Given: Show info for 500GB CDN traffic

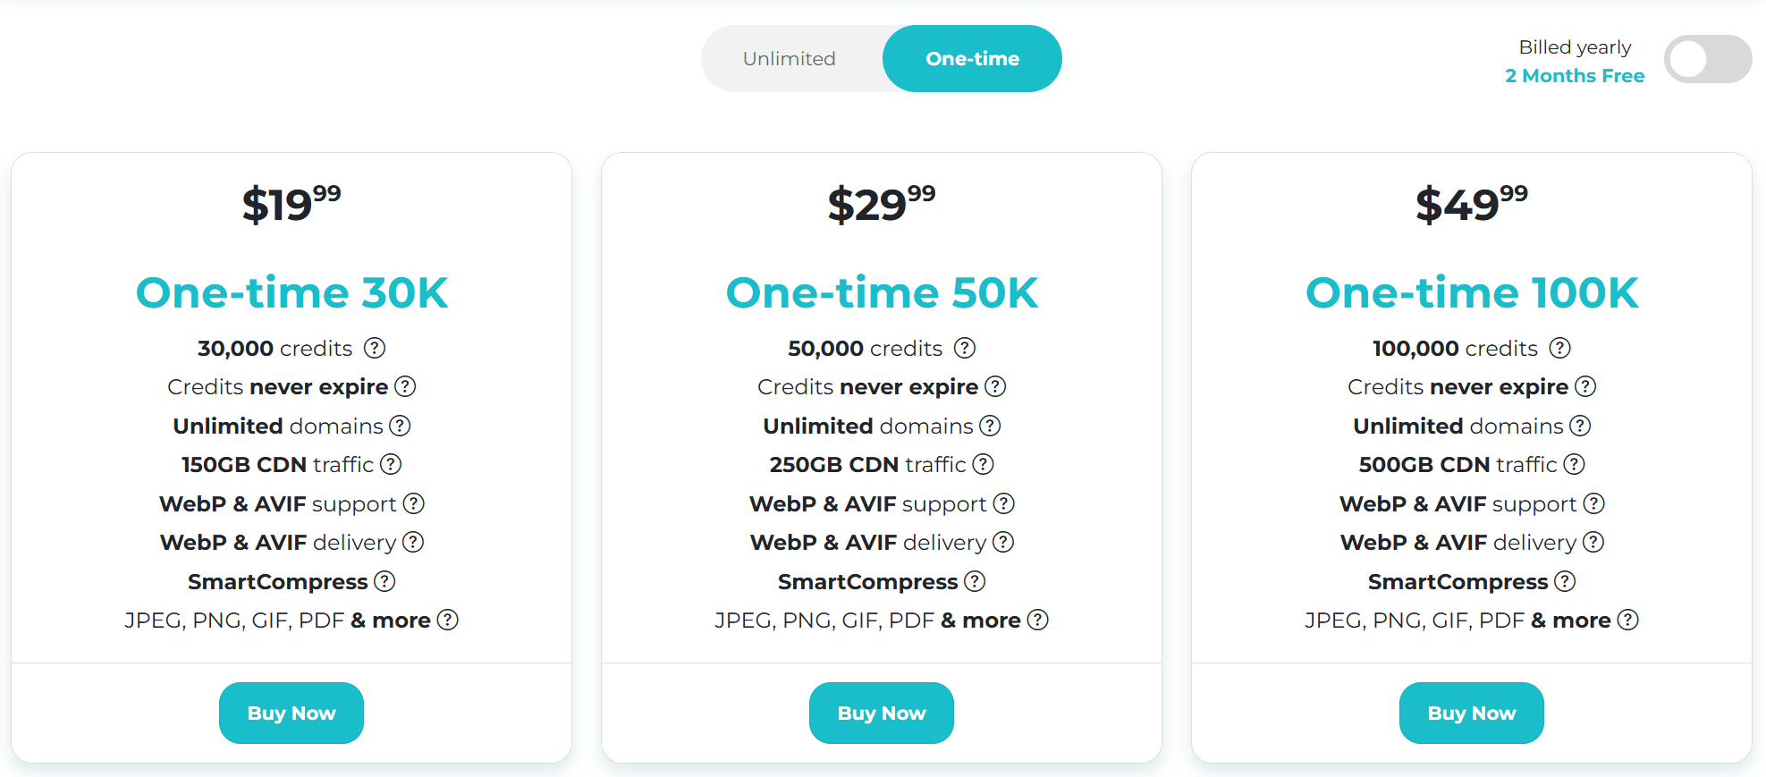Looking at the screenshot, I should pos(1574,464).
